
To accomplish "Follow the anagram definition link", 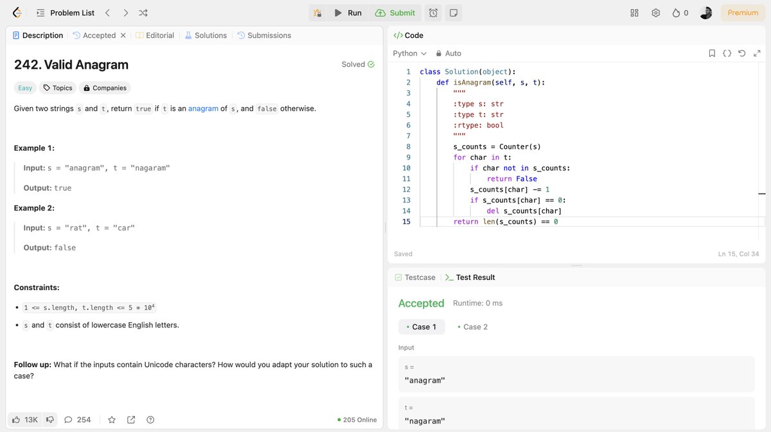I will [203, 108].
